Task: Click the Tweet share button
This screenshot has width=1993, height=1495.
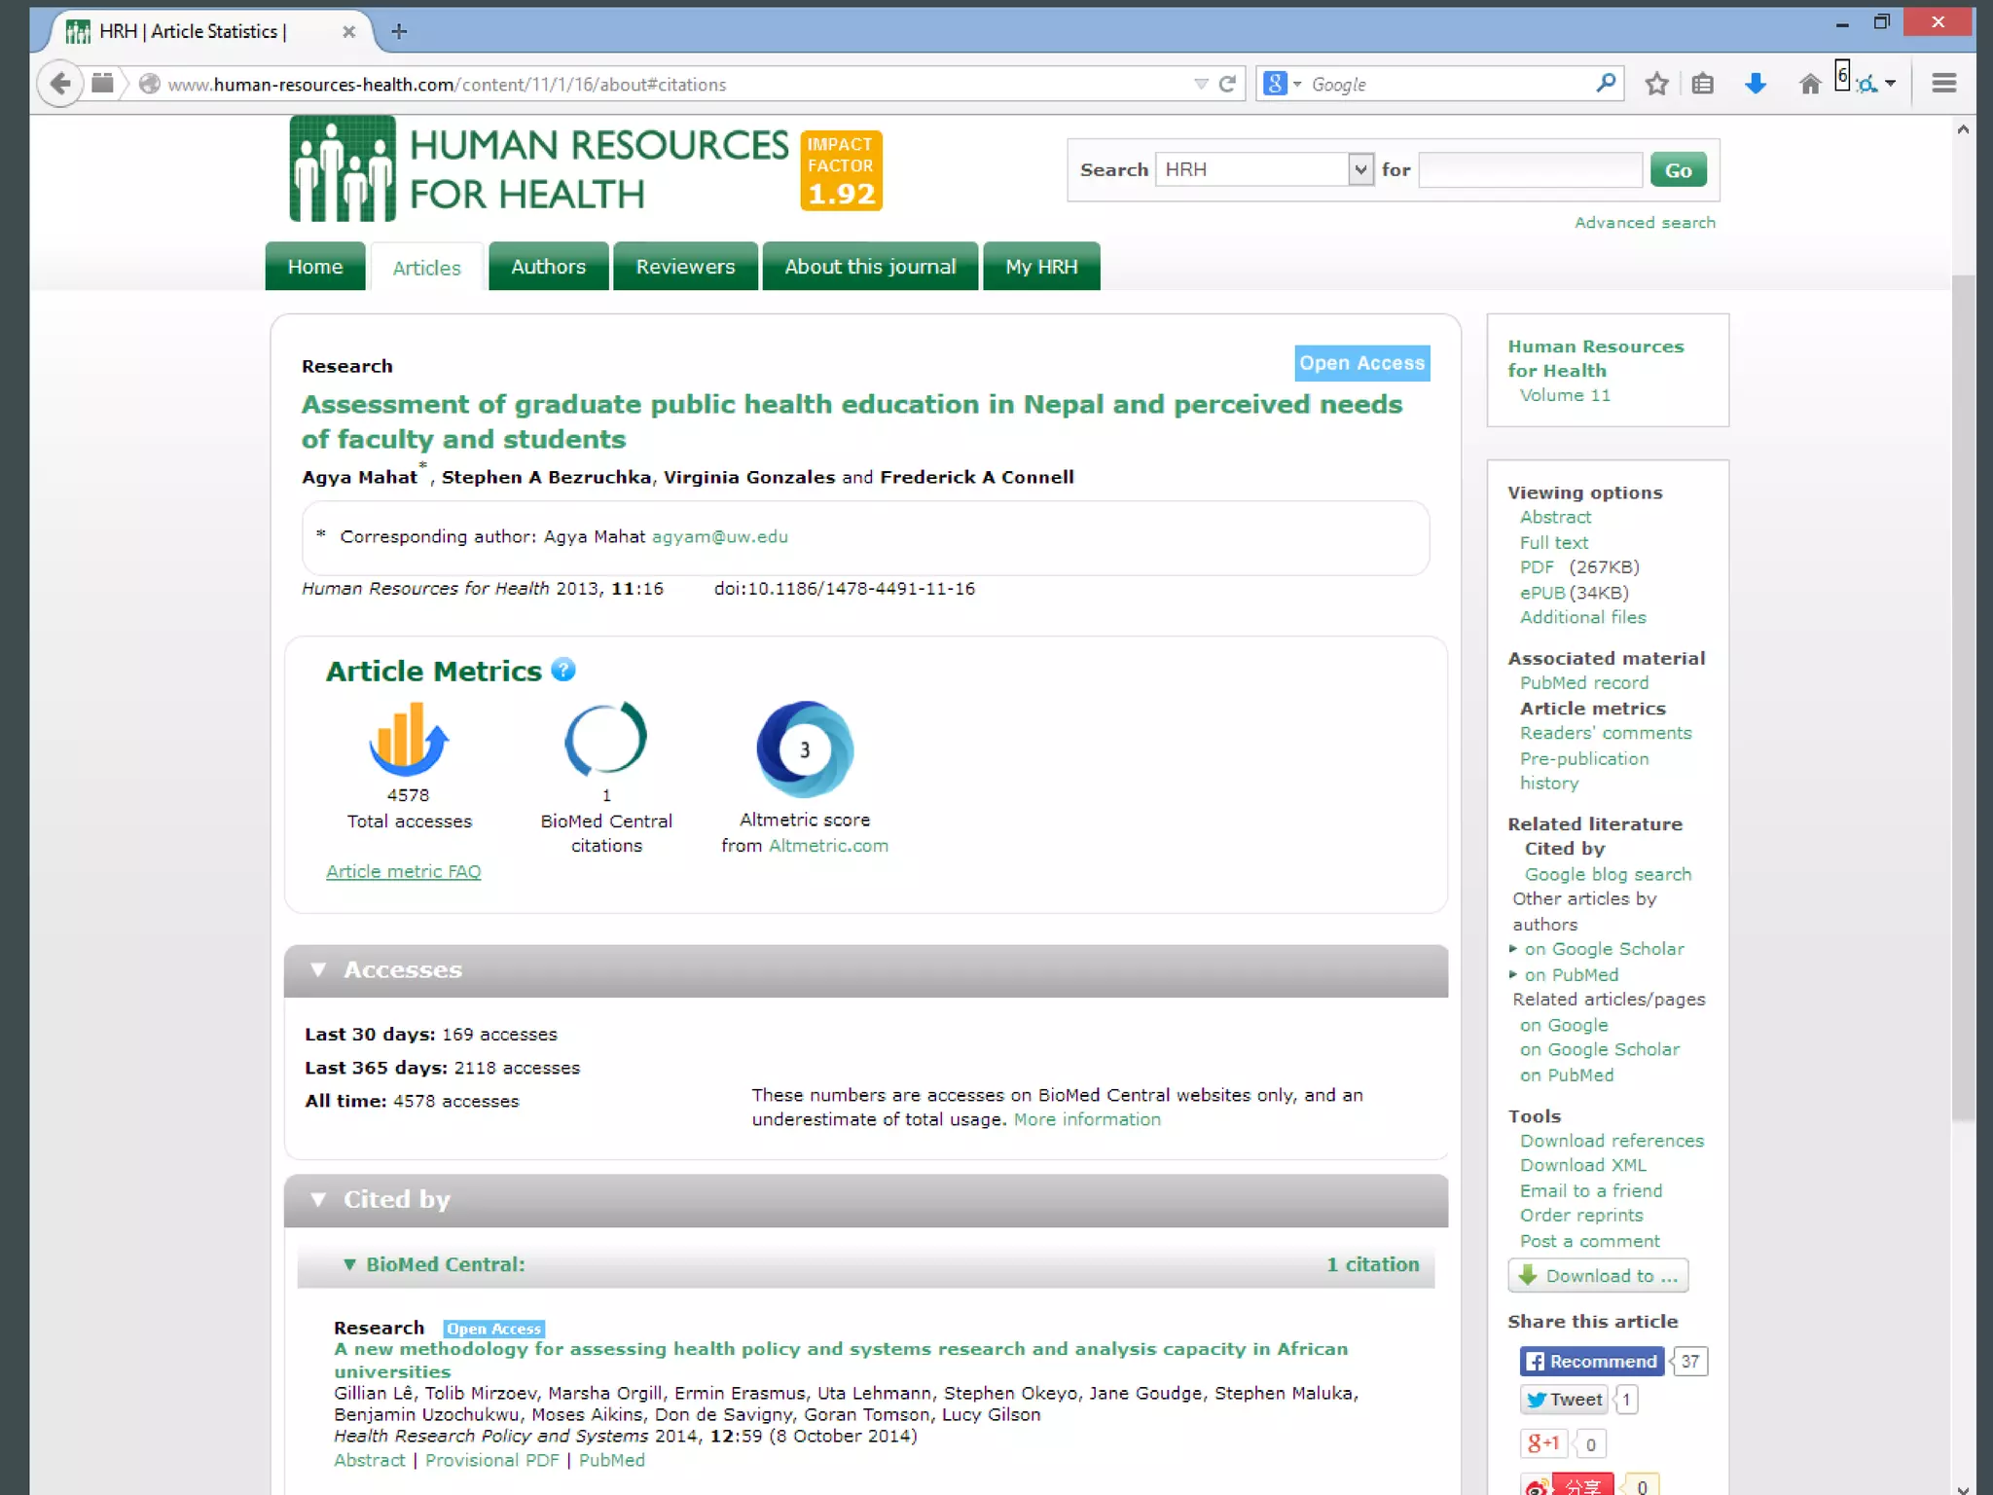Action: click(1564, 1400)
